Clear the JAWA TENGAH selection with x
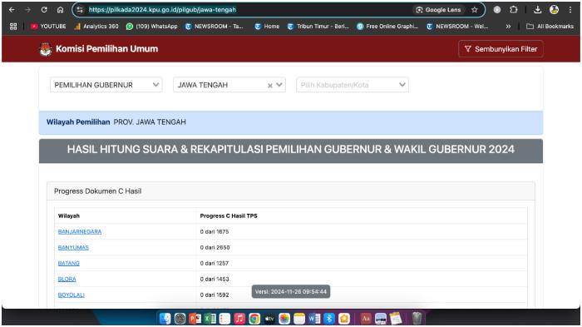Viewport: 582px width, 327px height. coord(270,86)
